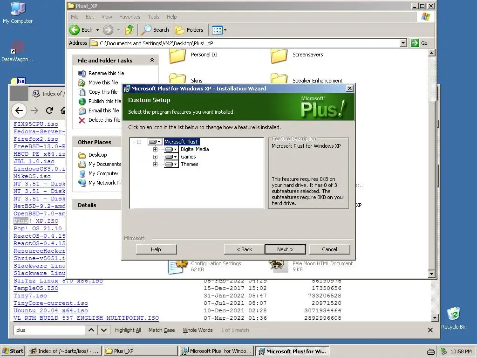Click Move this file
Screen dimensions: 477x358
[103, 83]
